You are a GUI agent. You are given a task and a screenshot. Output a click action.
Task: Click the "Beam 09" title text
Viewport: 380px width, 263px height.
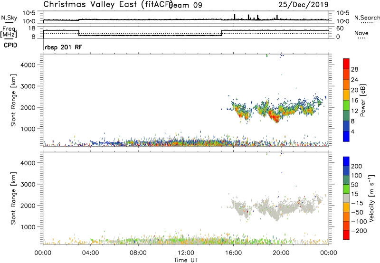coord(186,5)
